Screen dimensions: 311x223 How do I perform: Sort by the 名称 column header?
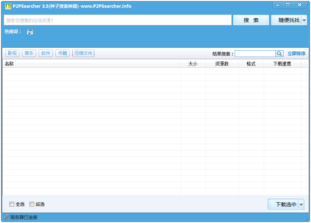coord(92,64)
